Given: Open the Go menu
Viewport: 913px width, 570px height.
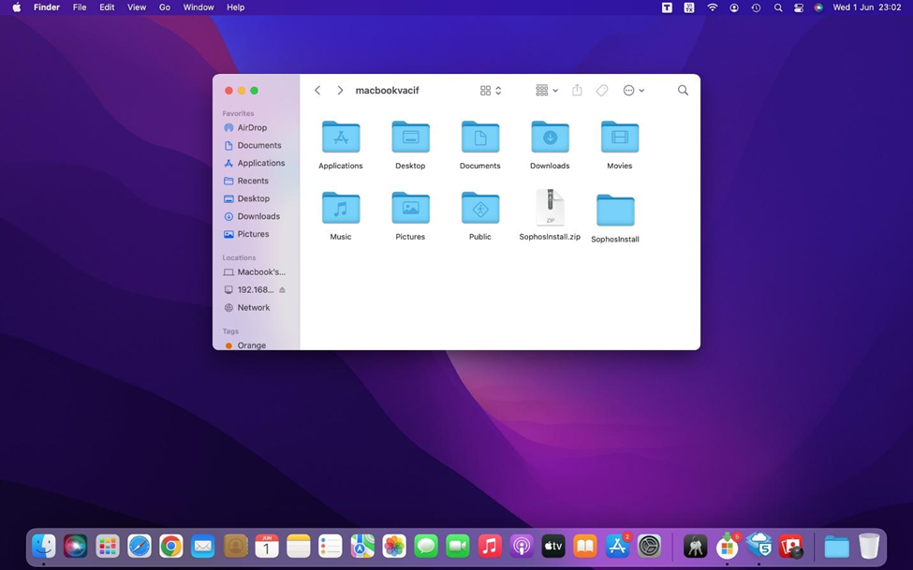Looking at the screenshot, I should pos(165,7).
